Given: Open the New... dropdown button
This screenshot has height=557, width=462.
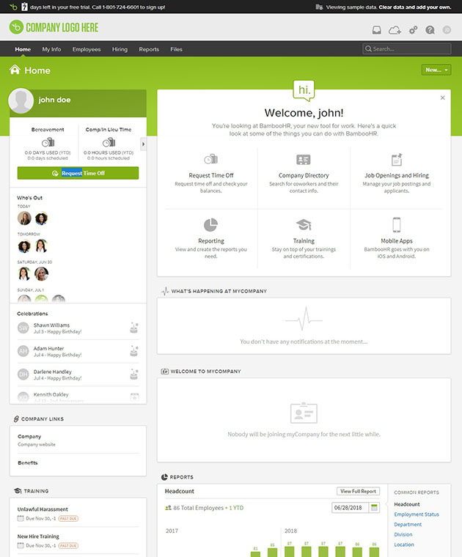Looking at the screenshot, I should click(436, 70).
